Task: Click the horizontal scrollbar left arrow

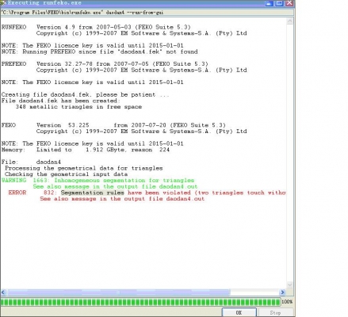Action: click(x=3, y=292)
